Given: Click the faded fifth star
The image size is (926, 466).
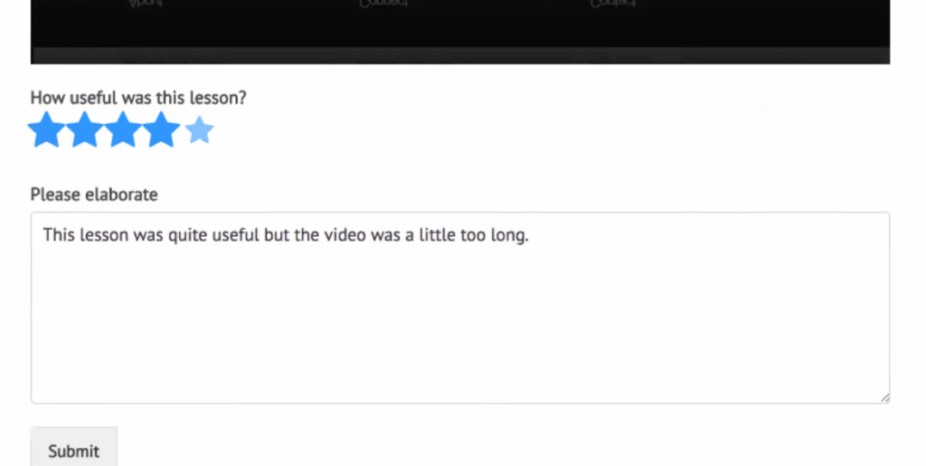Looking at the screenshot, I should (199, 130).
